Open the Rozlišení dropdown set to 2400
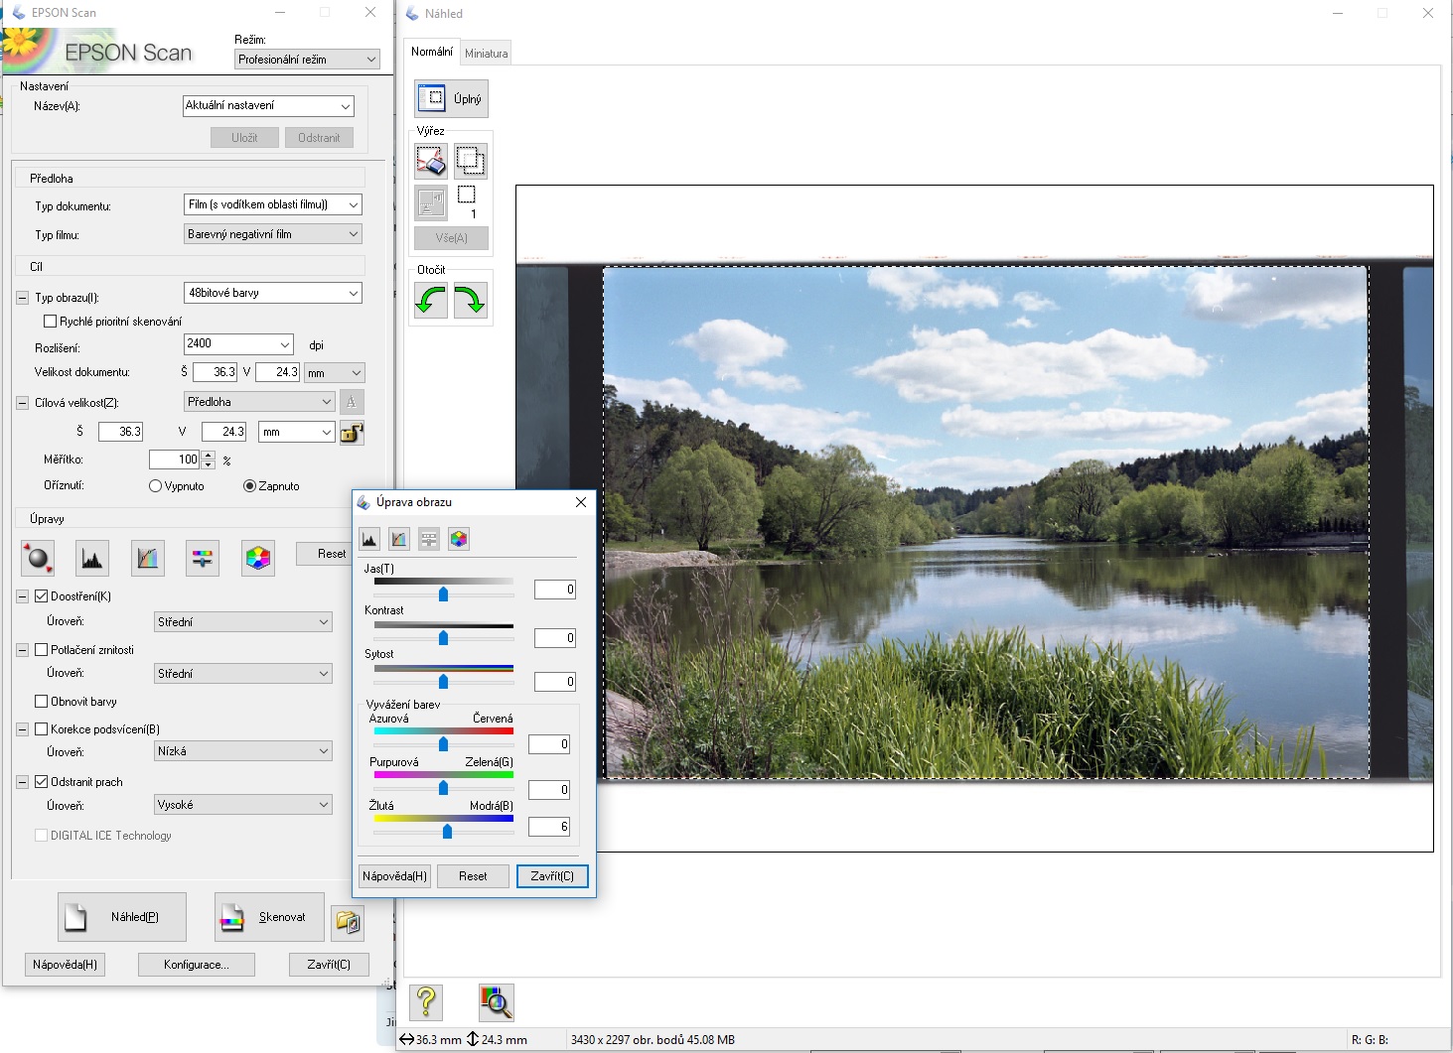1453x1053 pixels. (x=238, y=344)
